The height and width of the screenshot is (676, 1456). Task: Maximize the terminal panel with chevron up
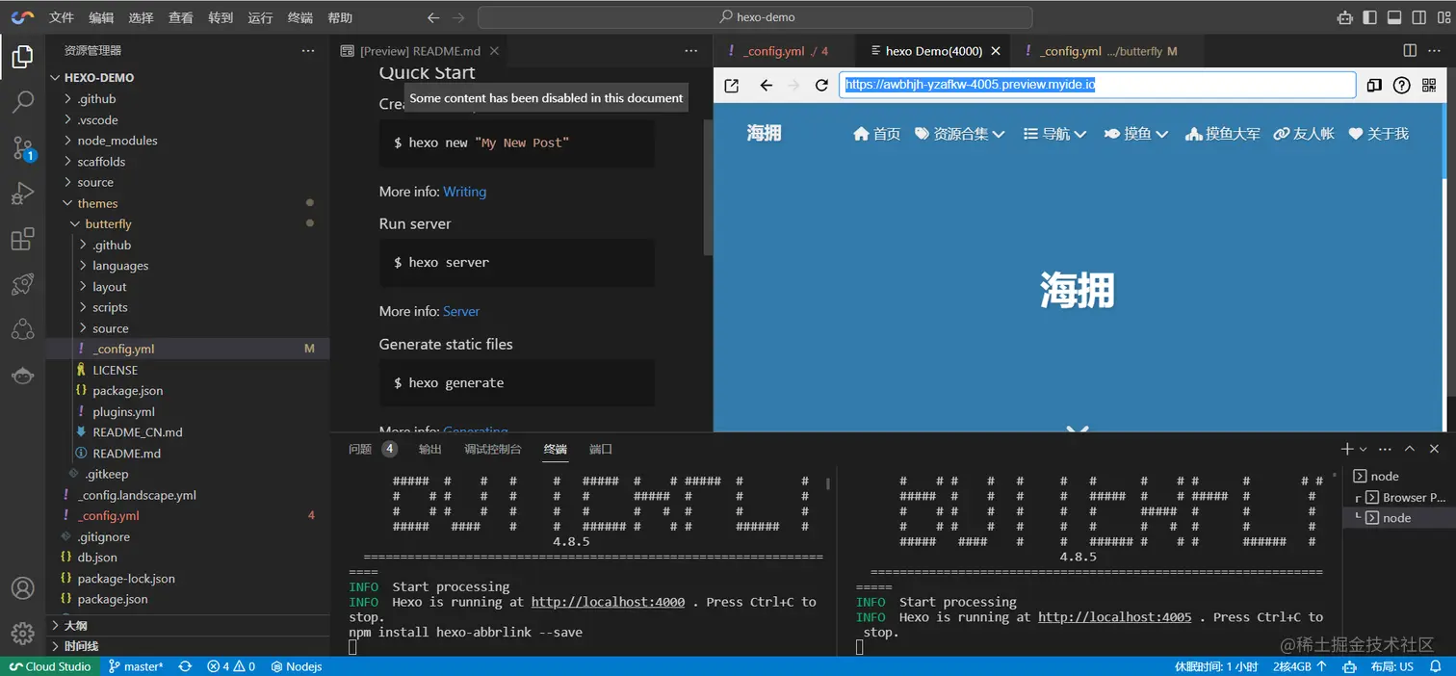1410,449
